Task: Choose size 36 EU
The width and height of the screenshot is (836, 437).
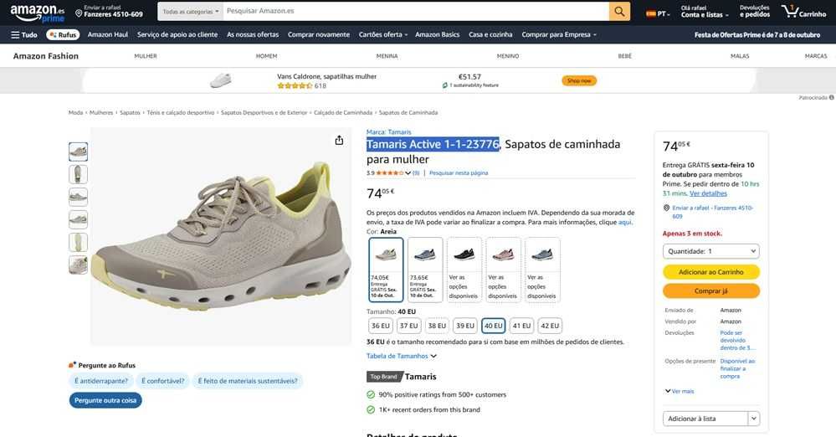Action: [x=381, y=326]
